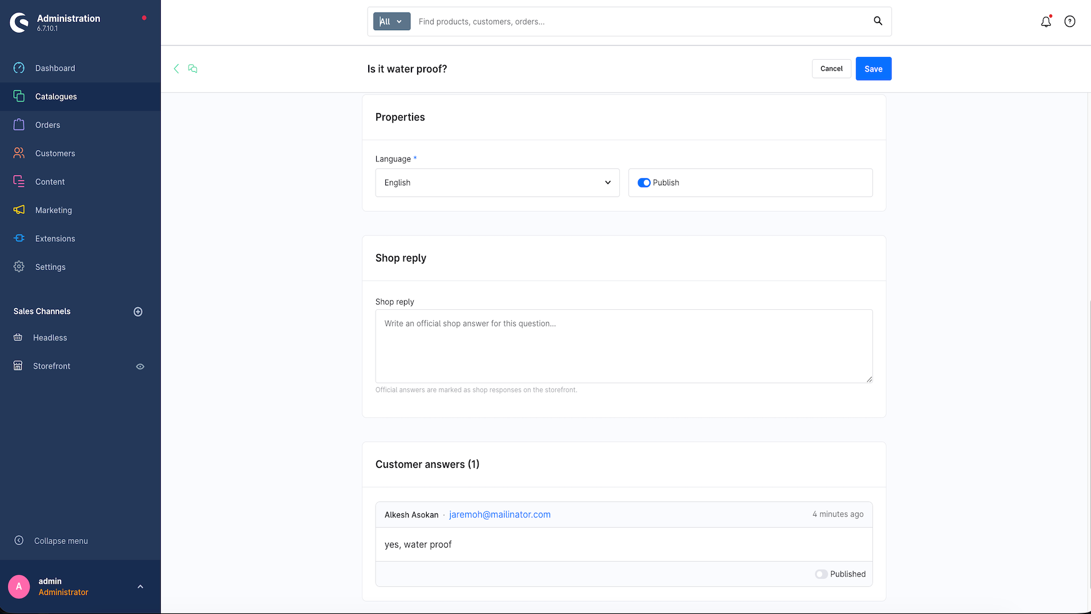Click the Collapse menu arrow icon
Viewport: 1091px width, 614px height.
[x=19, y=540]
